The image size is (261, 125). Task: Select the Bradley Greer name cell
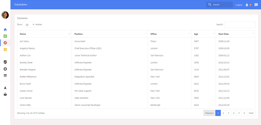point(44,63)
